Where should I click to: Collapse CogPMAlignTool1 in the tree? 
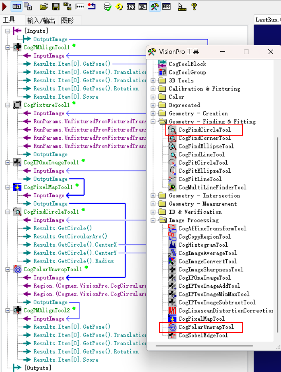8,47
